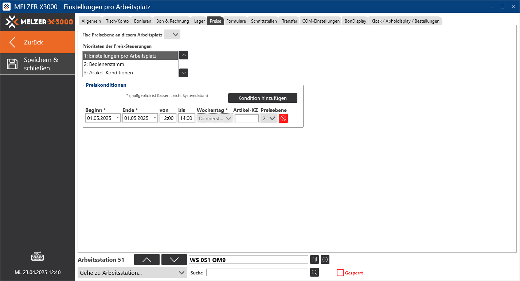Copy the workstation with the copy icon

(314, 259)
